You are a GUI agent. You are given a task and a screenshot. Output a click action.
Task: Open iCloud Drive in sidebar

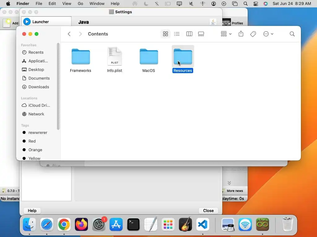pos(36,105)
